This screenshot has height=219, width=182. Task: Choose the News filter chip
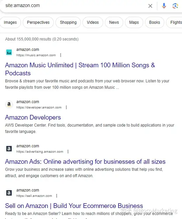point(114,22)
